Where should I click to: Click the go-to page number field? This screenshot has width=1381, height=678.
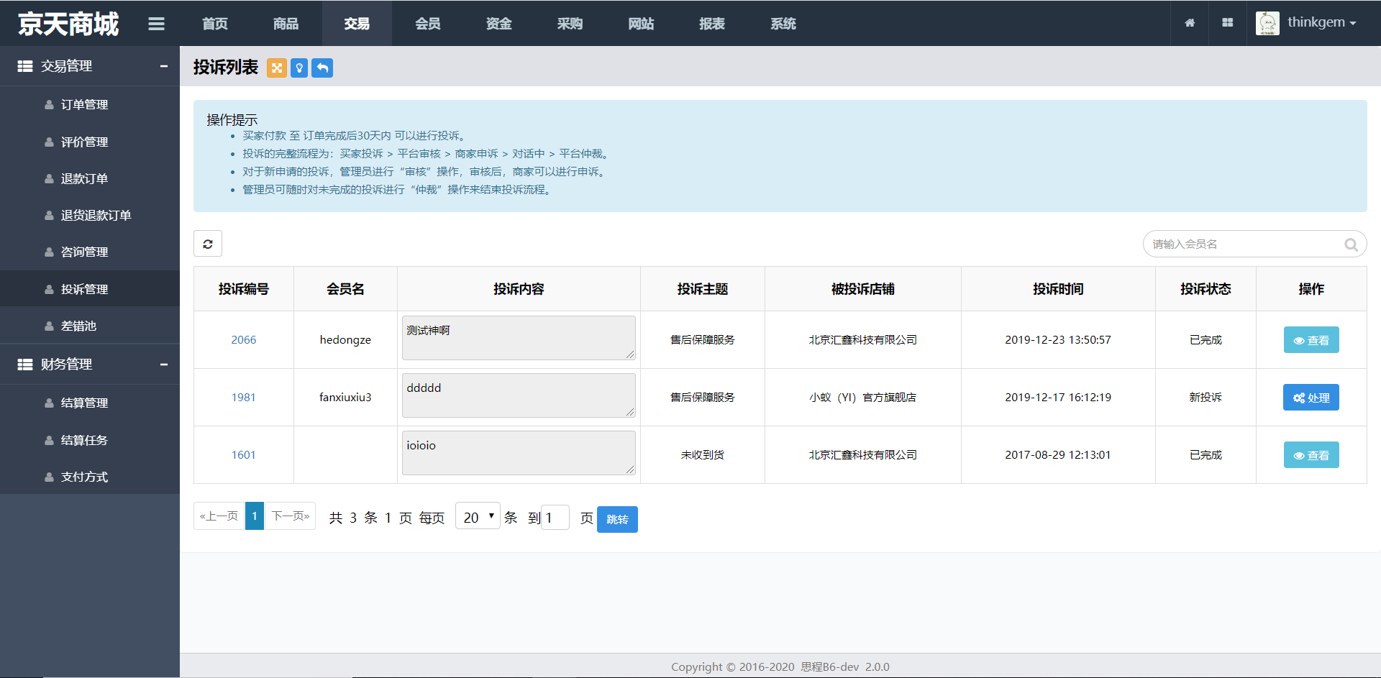tap(555, 518)
